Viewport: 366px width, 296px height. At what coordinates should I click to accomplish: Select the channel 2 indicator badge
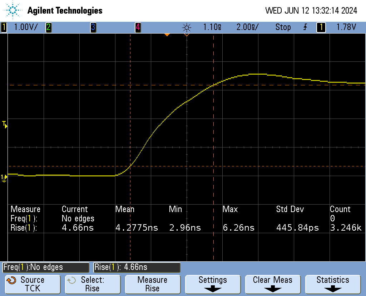(x=48, y=27)
